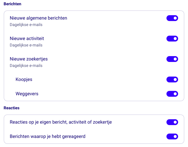Toggle reactions on your own bericht switch
The height and width of the screenshot is (147, 188).
coord(172,122)
